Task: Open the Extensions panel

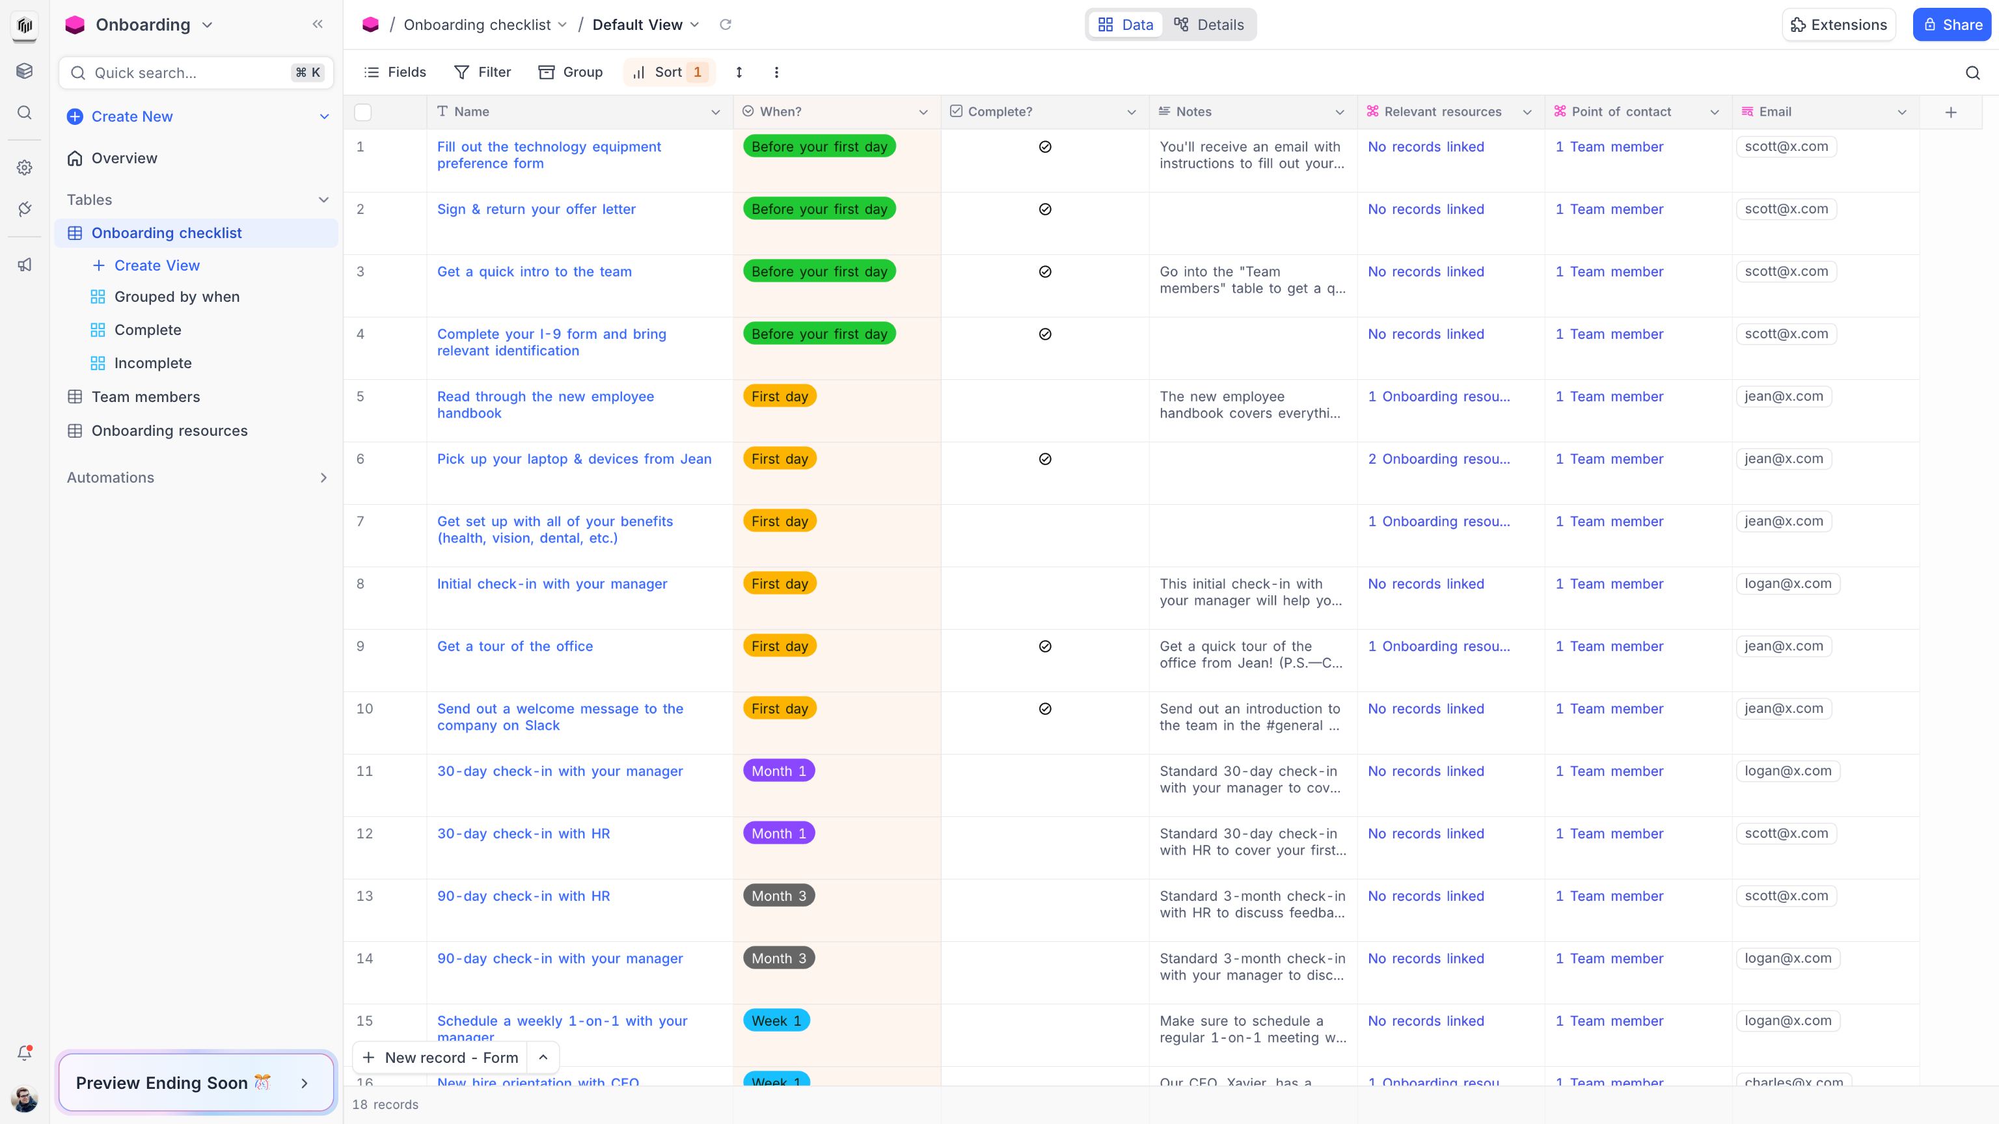Action: 1839,25
